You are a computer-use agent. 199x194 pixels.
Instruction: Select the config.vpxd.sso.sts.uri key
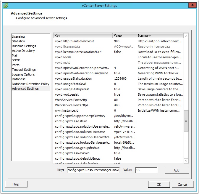point(71,121)
